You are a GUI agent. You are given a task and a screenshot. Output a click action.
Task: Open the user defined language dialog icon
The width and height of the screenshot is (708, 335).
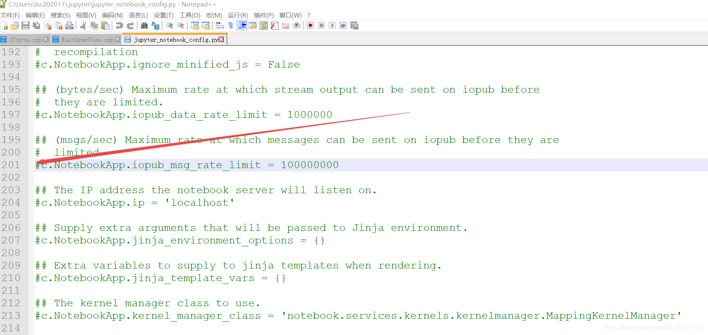(x=252, y=26)
